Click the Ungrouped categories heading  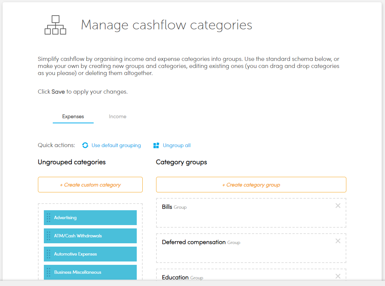[x=72, y=162]
